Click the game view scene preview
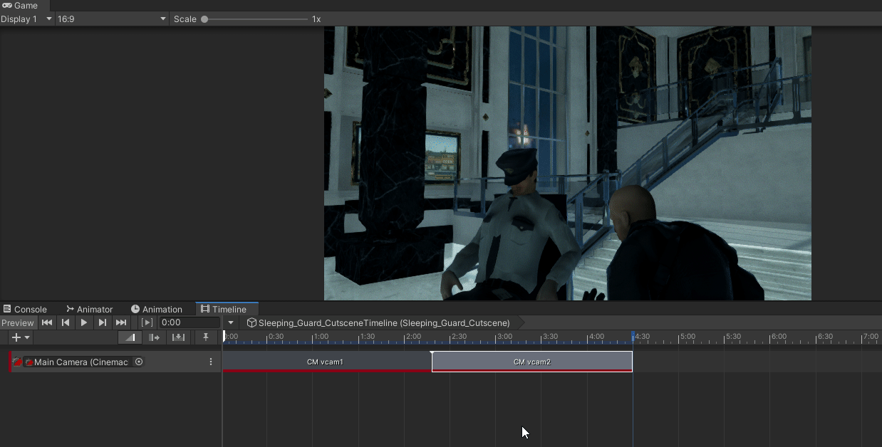 pyautogui.click(x=568, y=163)
